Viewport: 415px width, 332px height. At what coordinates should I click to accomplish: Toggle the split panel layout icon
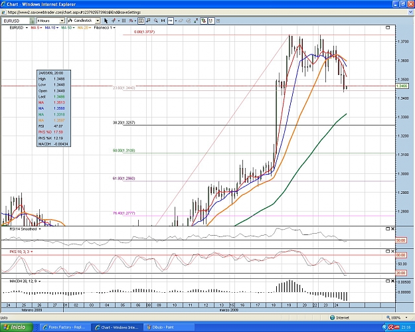[141, 21]
